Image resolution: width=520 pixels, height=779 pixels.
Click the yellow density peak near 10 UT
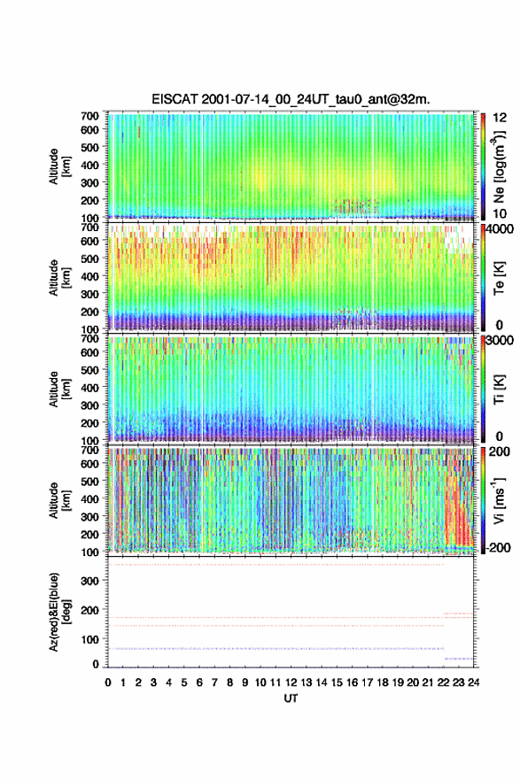260,178
